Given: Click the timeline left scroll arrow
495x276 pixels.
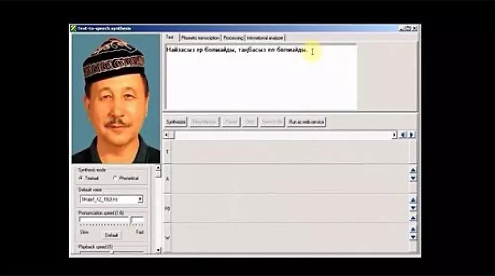Looking at the screenshot, I should click(x=167, y=135).
